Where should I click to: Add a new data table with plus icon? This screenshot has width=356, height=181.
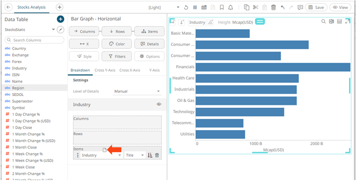pyautogui.click(x=60, y=19)
